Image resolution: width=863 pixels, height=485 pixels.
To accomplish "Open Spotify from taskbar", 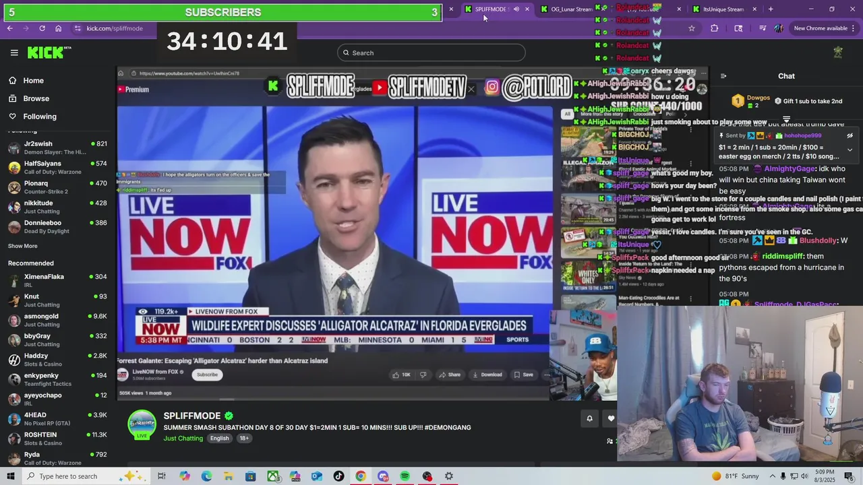I will [405, 476].
